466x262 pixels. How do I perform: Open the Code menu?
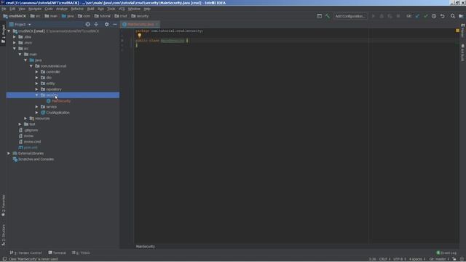coord(49,9)
